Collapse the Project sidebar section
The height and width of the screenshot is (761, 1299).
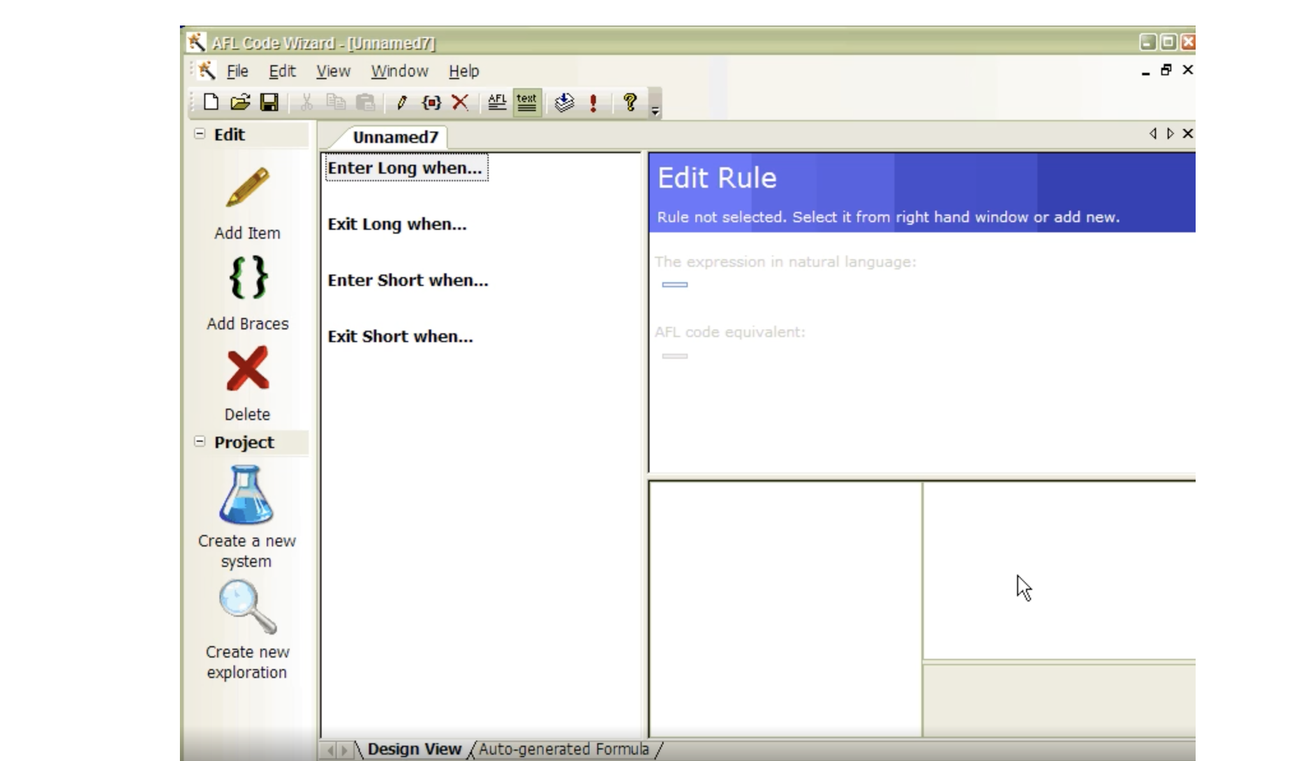pos(200,442)
